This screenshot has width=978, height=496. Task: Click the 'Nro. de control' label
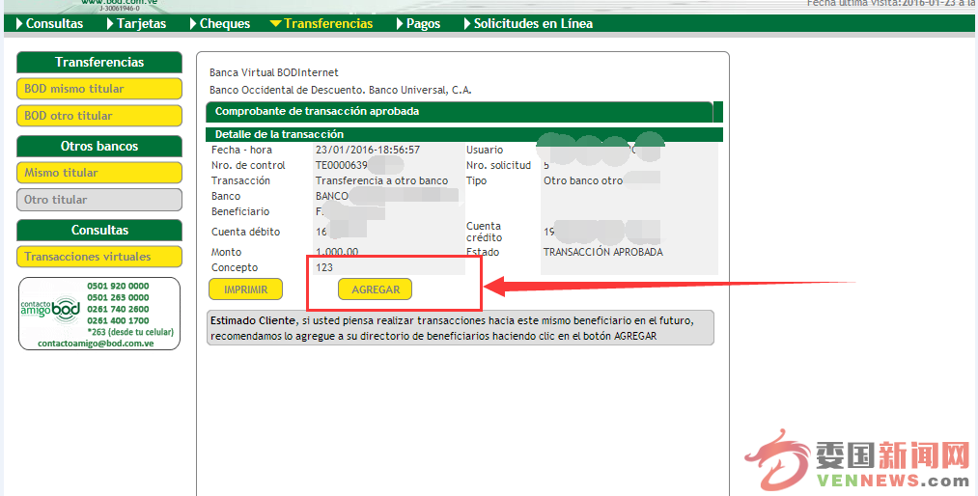(248, 166)
